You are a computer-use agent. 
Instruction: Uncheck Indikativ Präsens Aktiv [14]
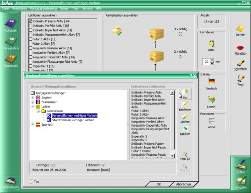(x=31, y=21)
